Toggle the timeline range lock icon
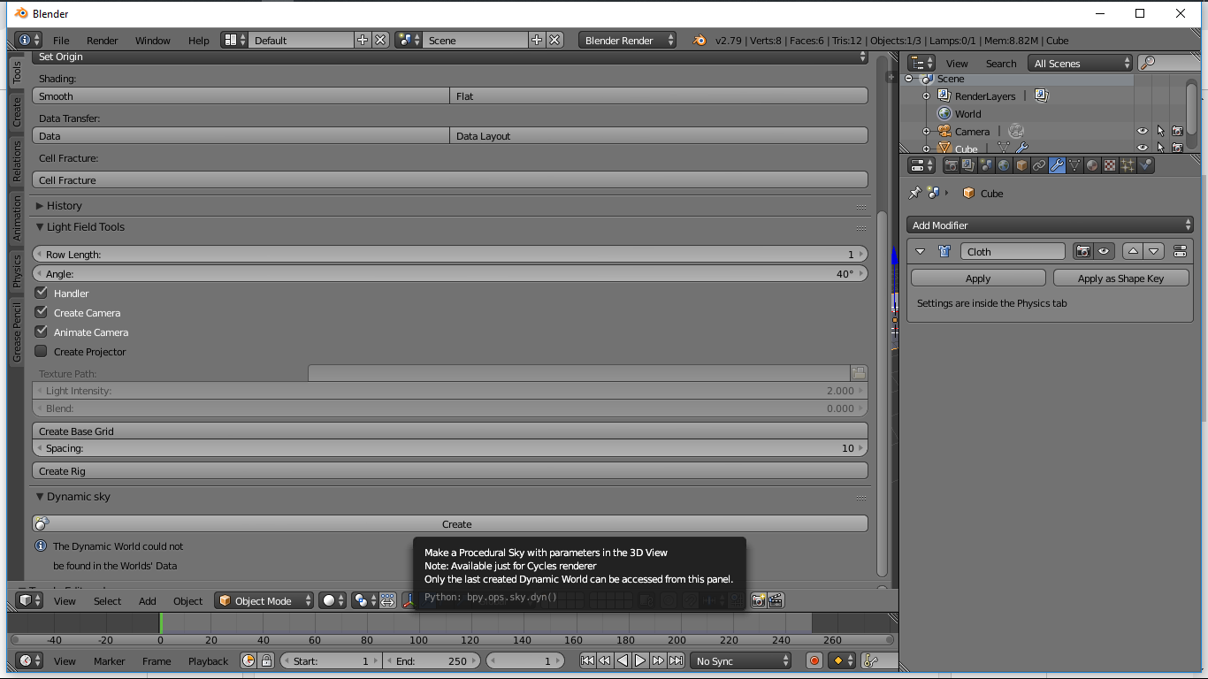The width and height of the screenshot is (1208, 679). pos(266,660)
